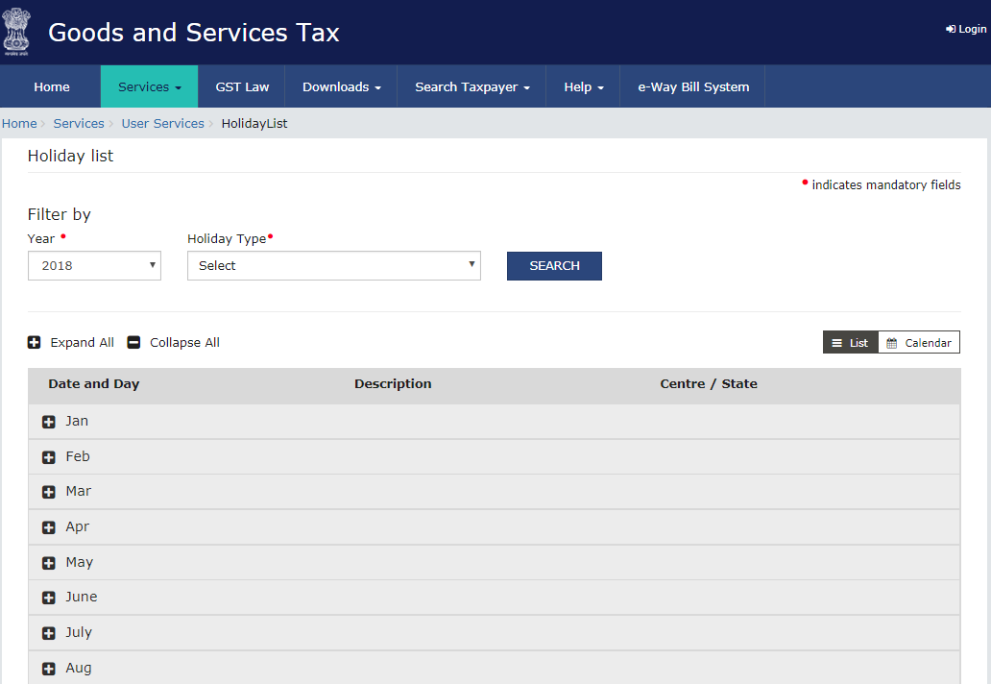Viewport: 991px width, 684px height.
Task: Go to Services in breadcrumb
Action: [x=79, y=123]
